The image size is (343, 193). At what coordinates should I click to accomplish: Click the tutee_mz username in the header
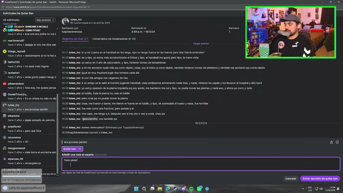click(x=76, y=20)
